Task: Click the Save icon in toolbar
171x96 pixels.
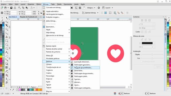Action: (x=11, y=8)
